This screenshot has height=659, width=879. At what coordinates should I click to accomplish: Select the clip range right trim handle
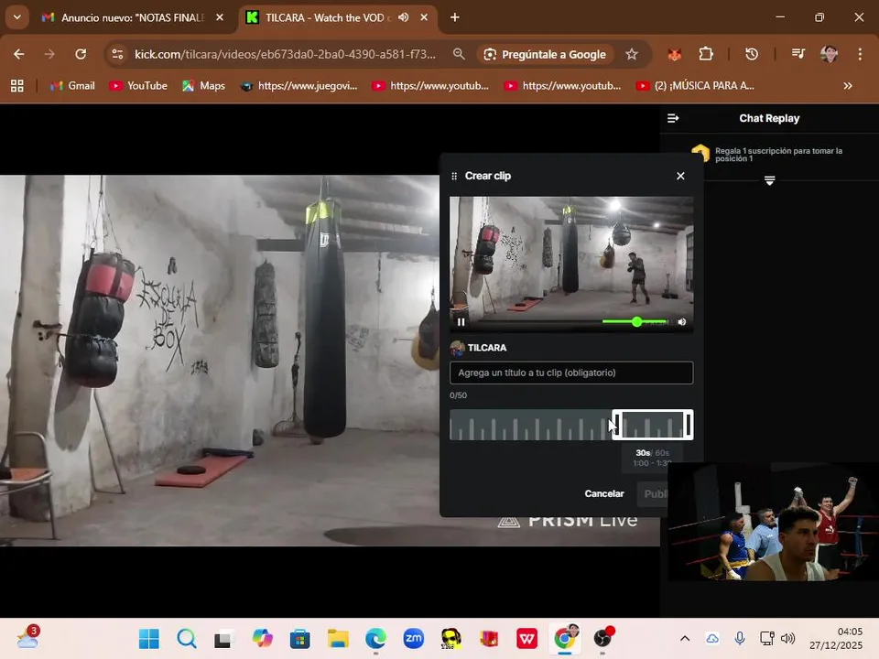689,425
